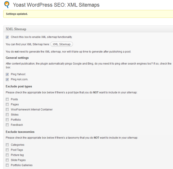The height and width of the screenshot is (169, 173).
Task: Disable the XML sitemap functionality checkbox
Action: coord(7,37)
